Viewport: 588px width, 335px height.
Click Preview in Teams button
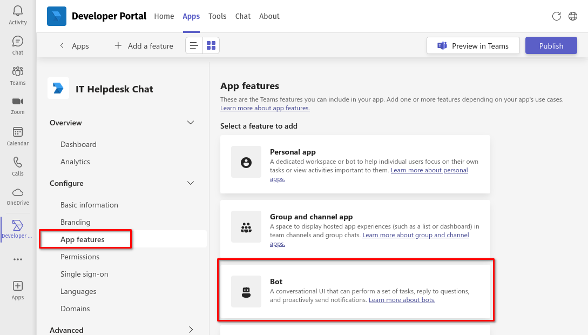tap(473, 46)
